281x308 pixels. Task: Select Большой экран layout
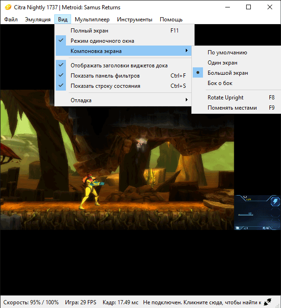coord(236,73)
